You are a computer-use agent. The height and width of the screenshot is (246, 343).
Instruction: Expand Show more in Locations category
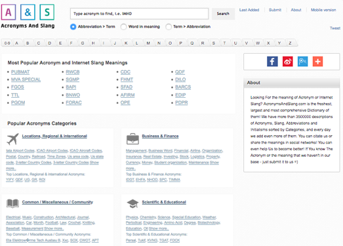tap(94, 163)
